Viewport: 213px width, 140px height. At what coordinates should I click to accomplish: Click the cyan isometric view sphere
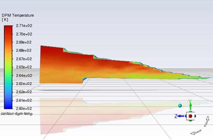pos(180,106)
